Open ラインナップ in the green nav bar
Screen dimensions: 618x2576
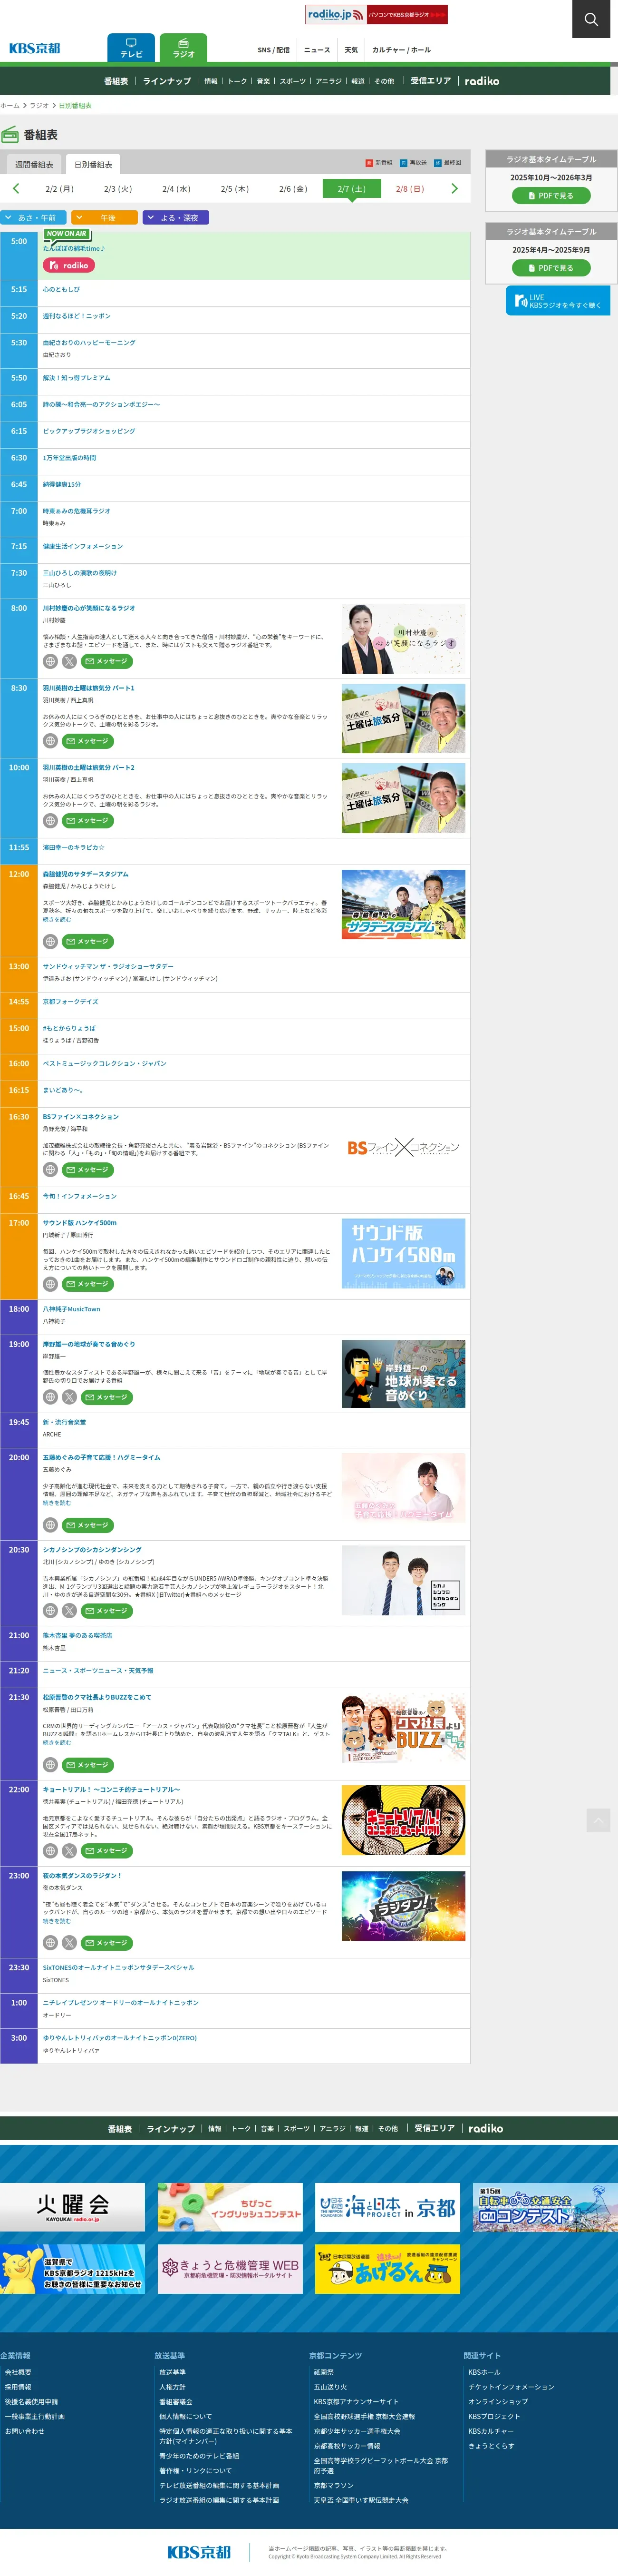[x=167, y=81]
